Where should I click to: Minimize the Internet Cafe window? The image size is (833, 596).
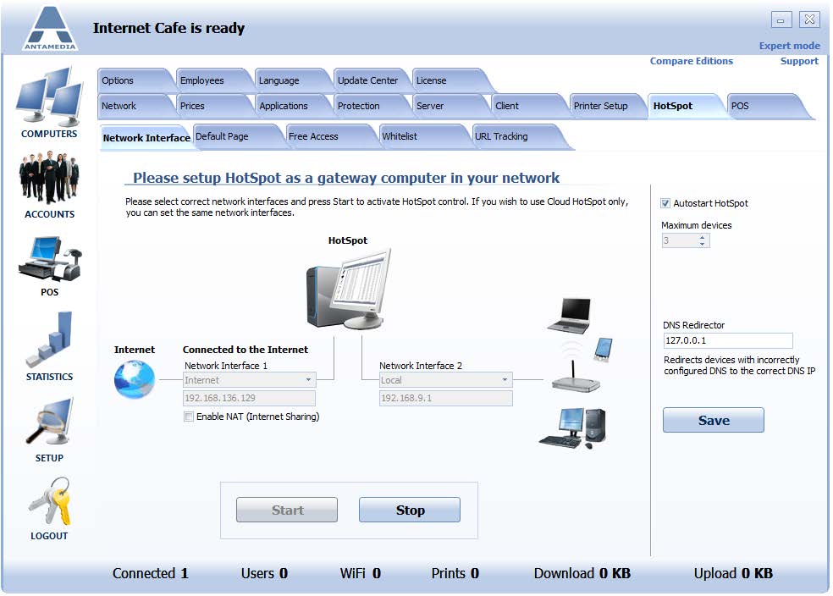(x=781, y=20)
